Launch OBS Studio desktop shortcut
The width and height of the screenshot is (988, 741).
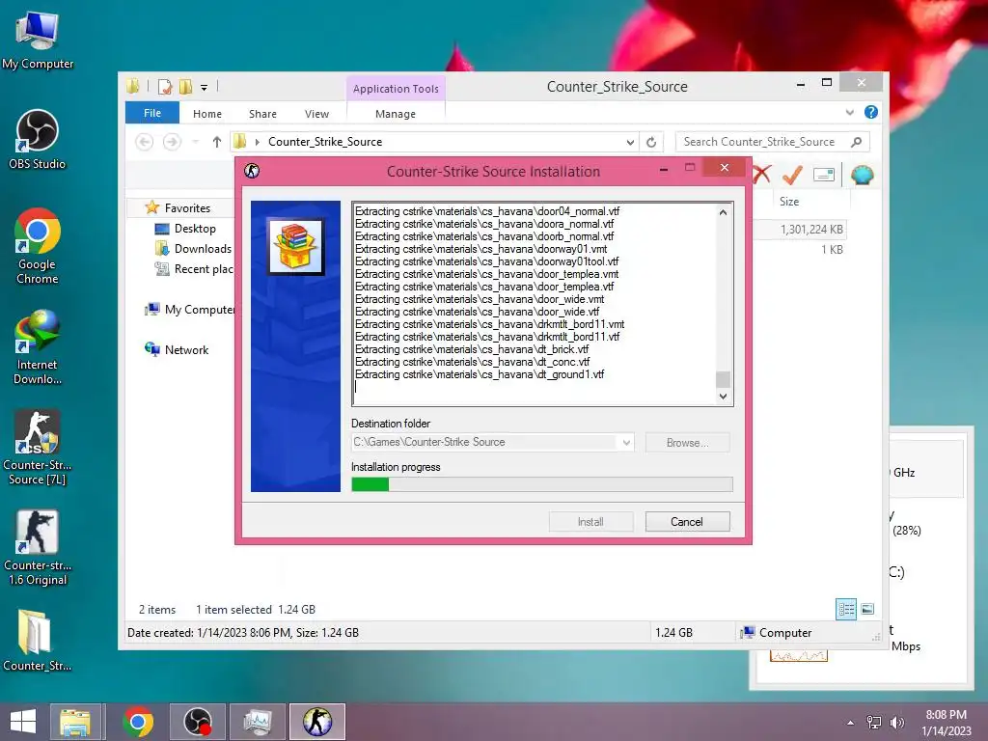coord(38,140)
